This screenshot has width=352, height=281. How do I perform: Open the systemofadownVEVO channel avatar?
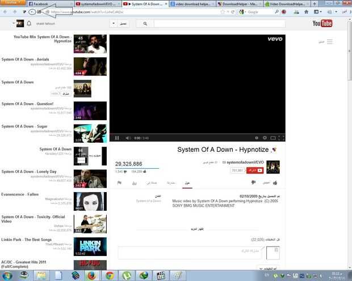[273, 167]
